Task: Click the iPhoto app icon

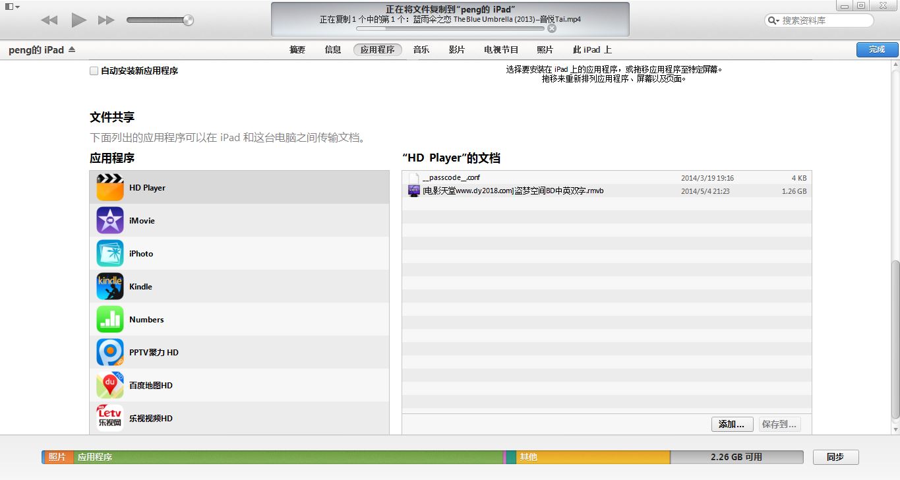Action: click(110, 253)
